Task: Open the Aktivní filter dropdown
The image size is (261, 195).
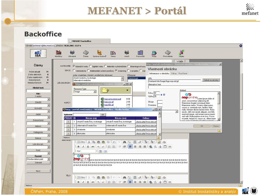Action: click(x=48, y=129)
